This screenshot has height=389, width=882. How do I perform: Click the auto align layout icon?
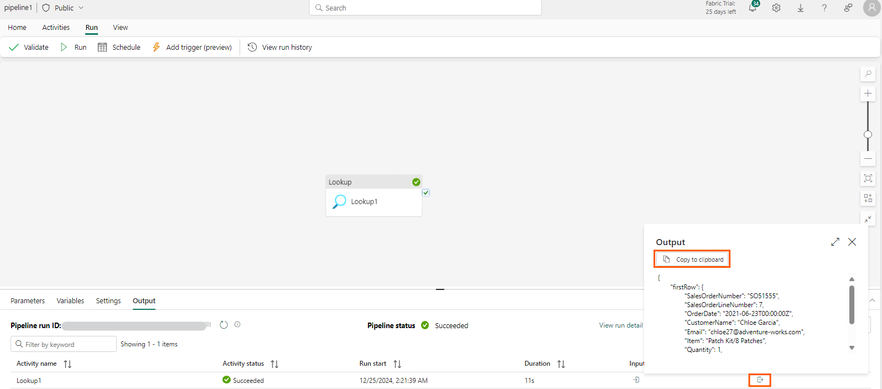[868, 198]
